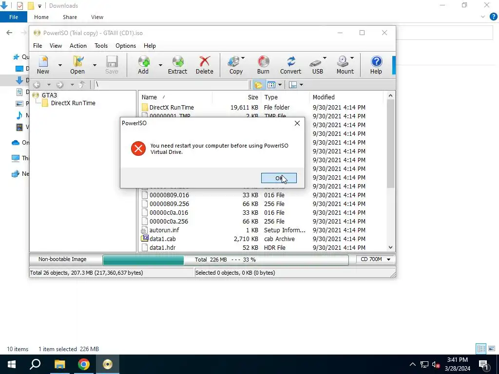Open the Tools menu
Viewport: 499px width, 374px height.
pos(101,45)
